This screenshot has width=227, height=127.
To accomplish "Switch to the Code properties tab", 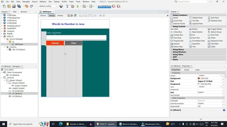I will point(197,70).
